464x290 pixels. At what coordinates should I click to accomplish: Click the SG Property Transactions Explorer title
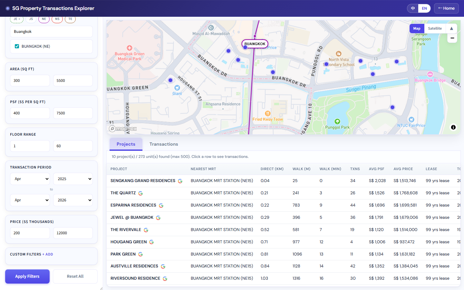point(53,8)
